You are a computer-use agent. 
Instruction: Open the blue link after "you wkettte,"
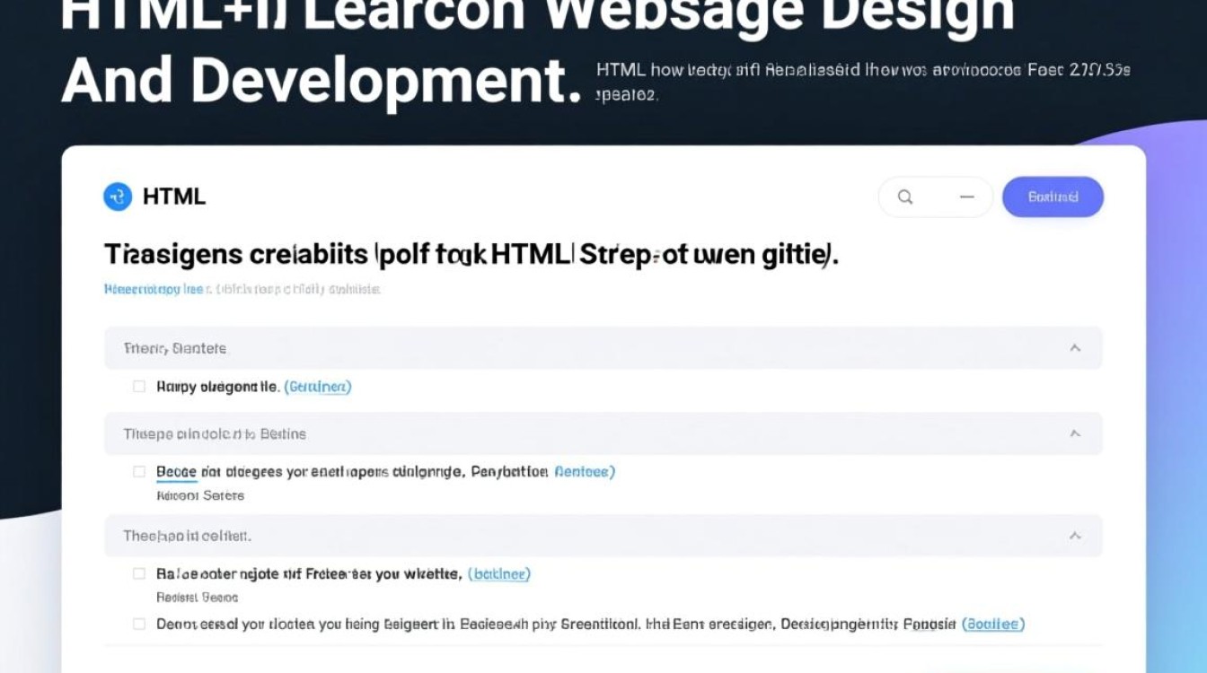point(501,573)
